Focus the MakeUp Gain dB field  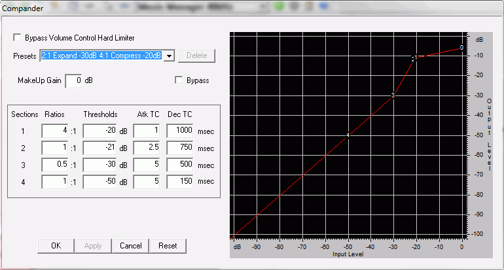pos(73,80)
